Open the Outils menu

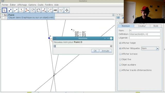pos(40,5)
